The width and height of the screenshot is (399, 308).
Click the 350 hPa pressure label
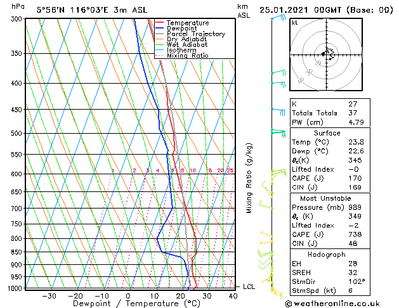tap(18, 53)
